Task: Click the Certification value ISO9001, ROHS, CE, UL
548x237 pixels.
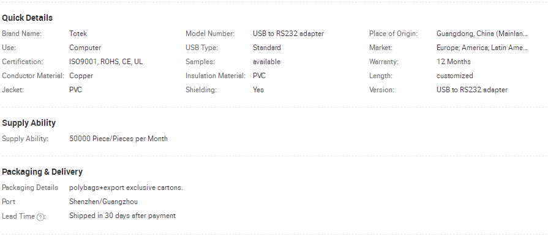Action: (x=106, y=62)
